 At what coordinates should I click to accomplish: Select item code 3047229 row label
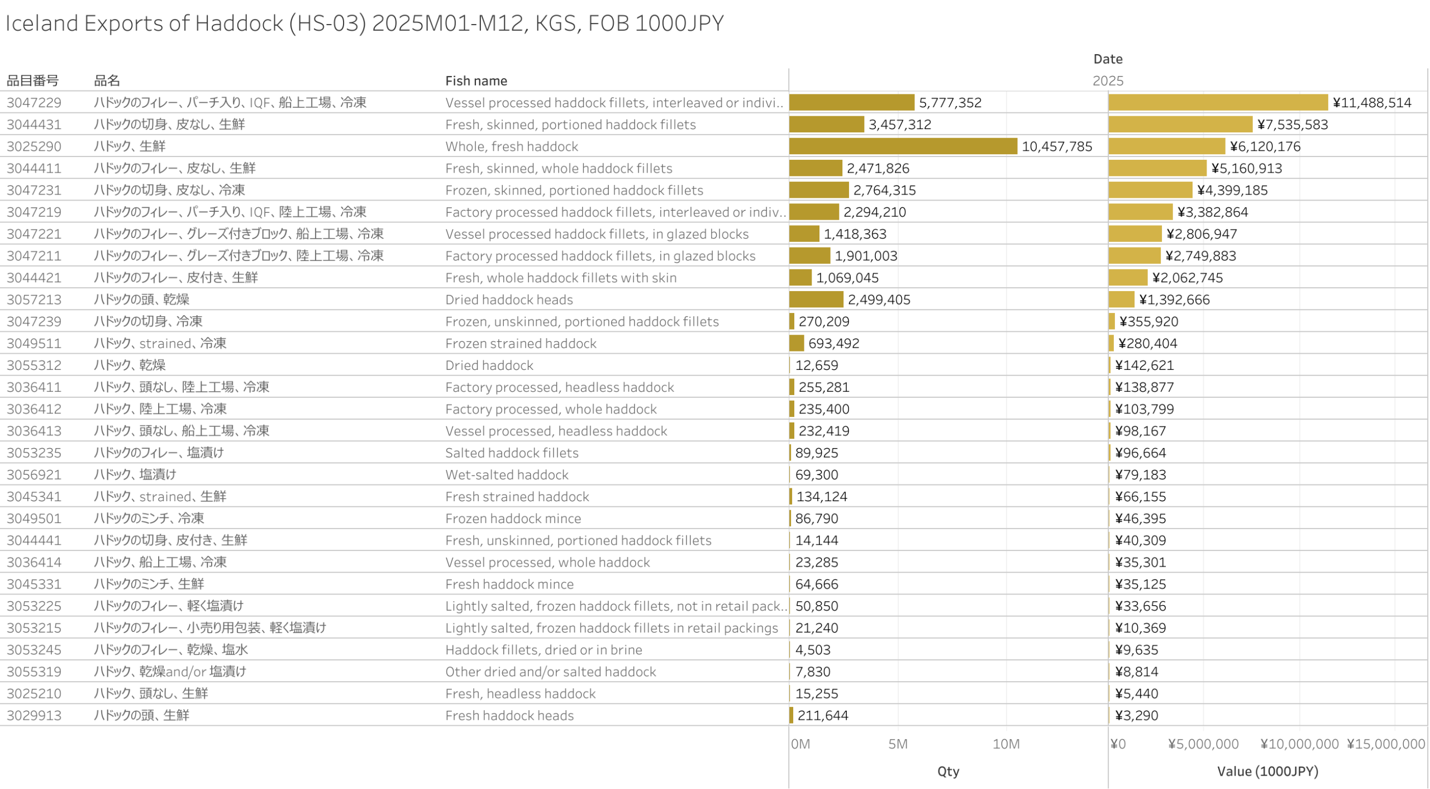(x=34, y=102)
